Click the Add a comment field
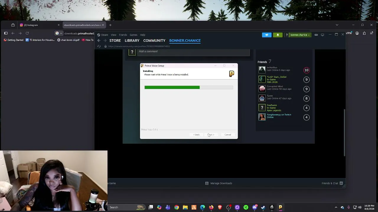Image resolution: width=378 pixels, height=212 pixels. 193,52
